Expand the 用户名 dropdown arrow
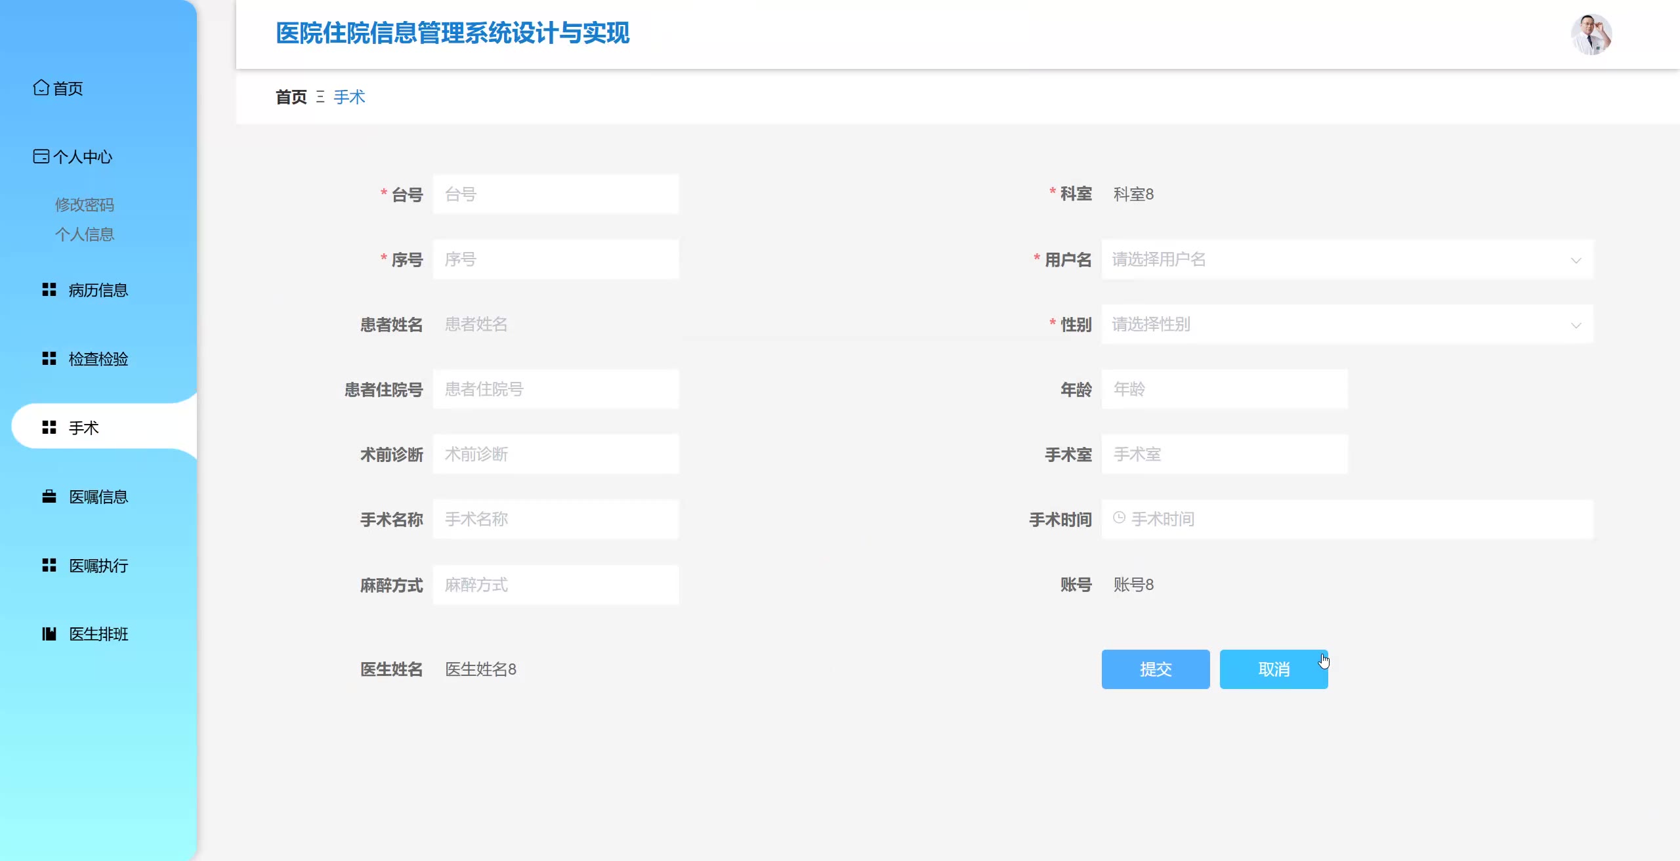Screen dimensions: 1680x861 [x=1576, y=261]
